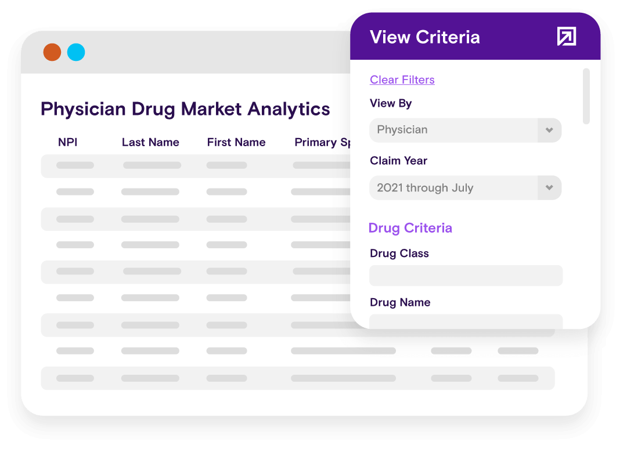Sort by the First Name column header
The image size is (627, 449).
(x=236, y=142)
